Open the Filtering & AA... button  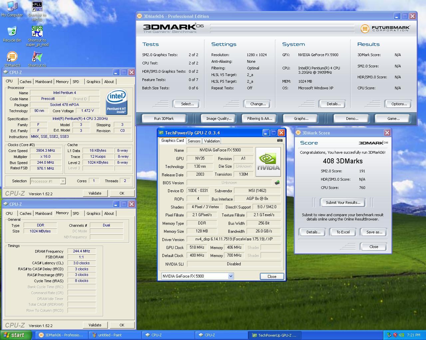coord(260,119)
